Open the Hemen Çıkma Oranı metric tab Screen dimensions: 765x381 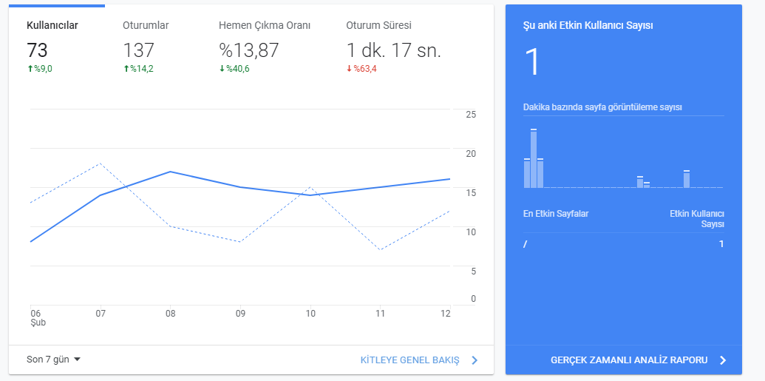click(x=265, y=47)
